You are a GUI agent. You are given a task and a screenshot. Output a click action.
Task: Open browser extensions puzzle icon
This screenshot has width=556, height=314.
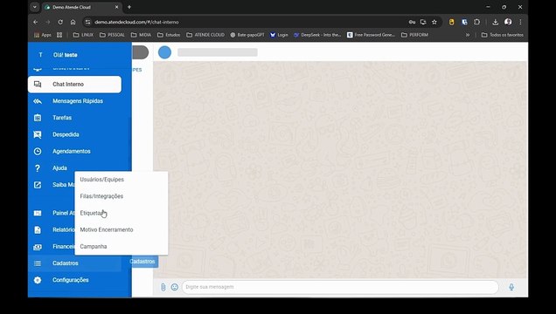point(477,22)
